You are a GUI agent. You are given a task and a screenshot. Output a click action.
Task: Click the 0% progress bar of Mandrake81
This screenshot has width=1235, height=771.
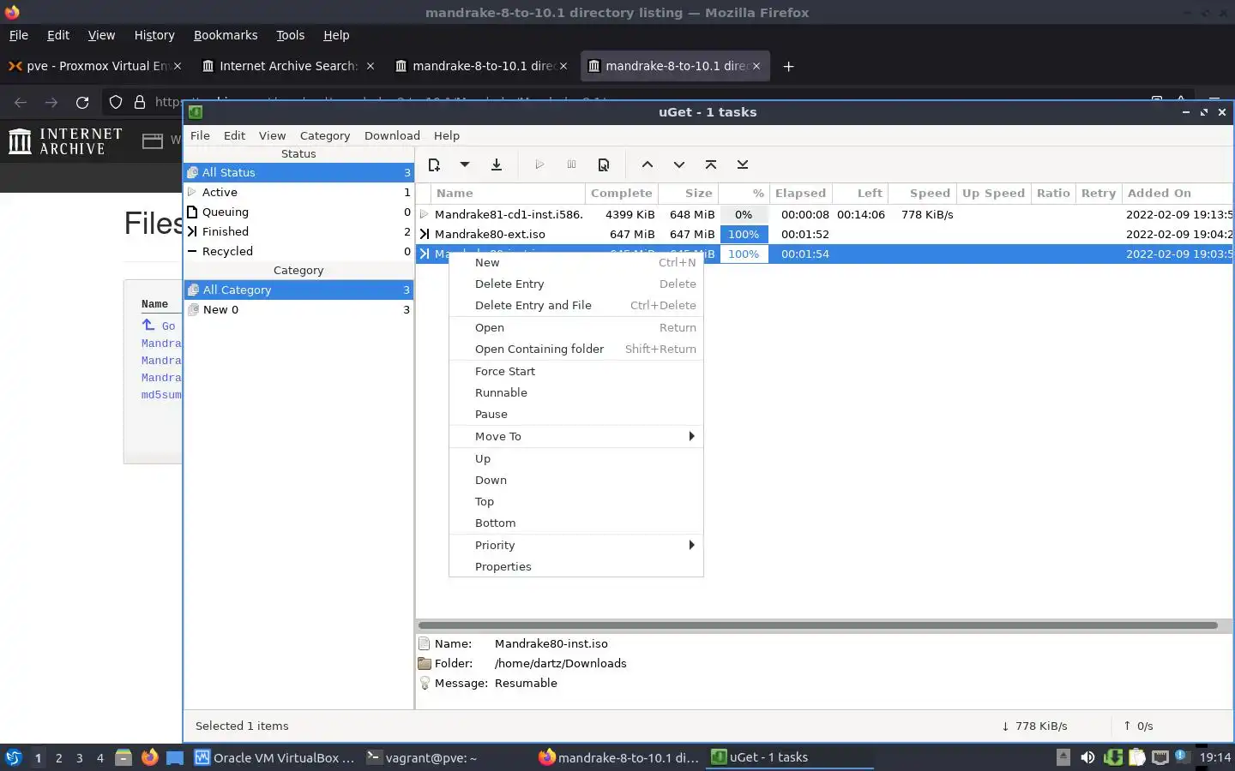[744, 214]
